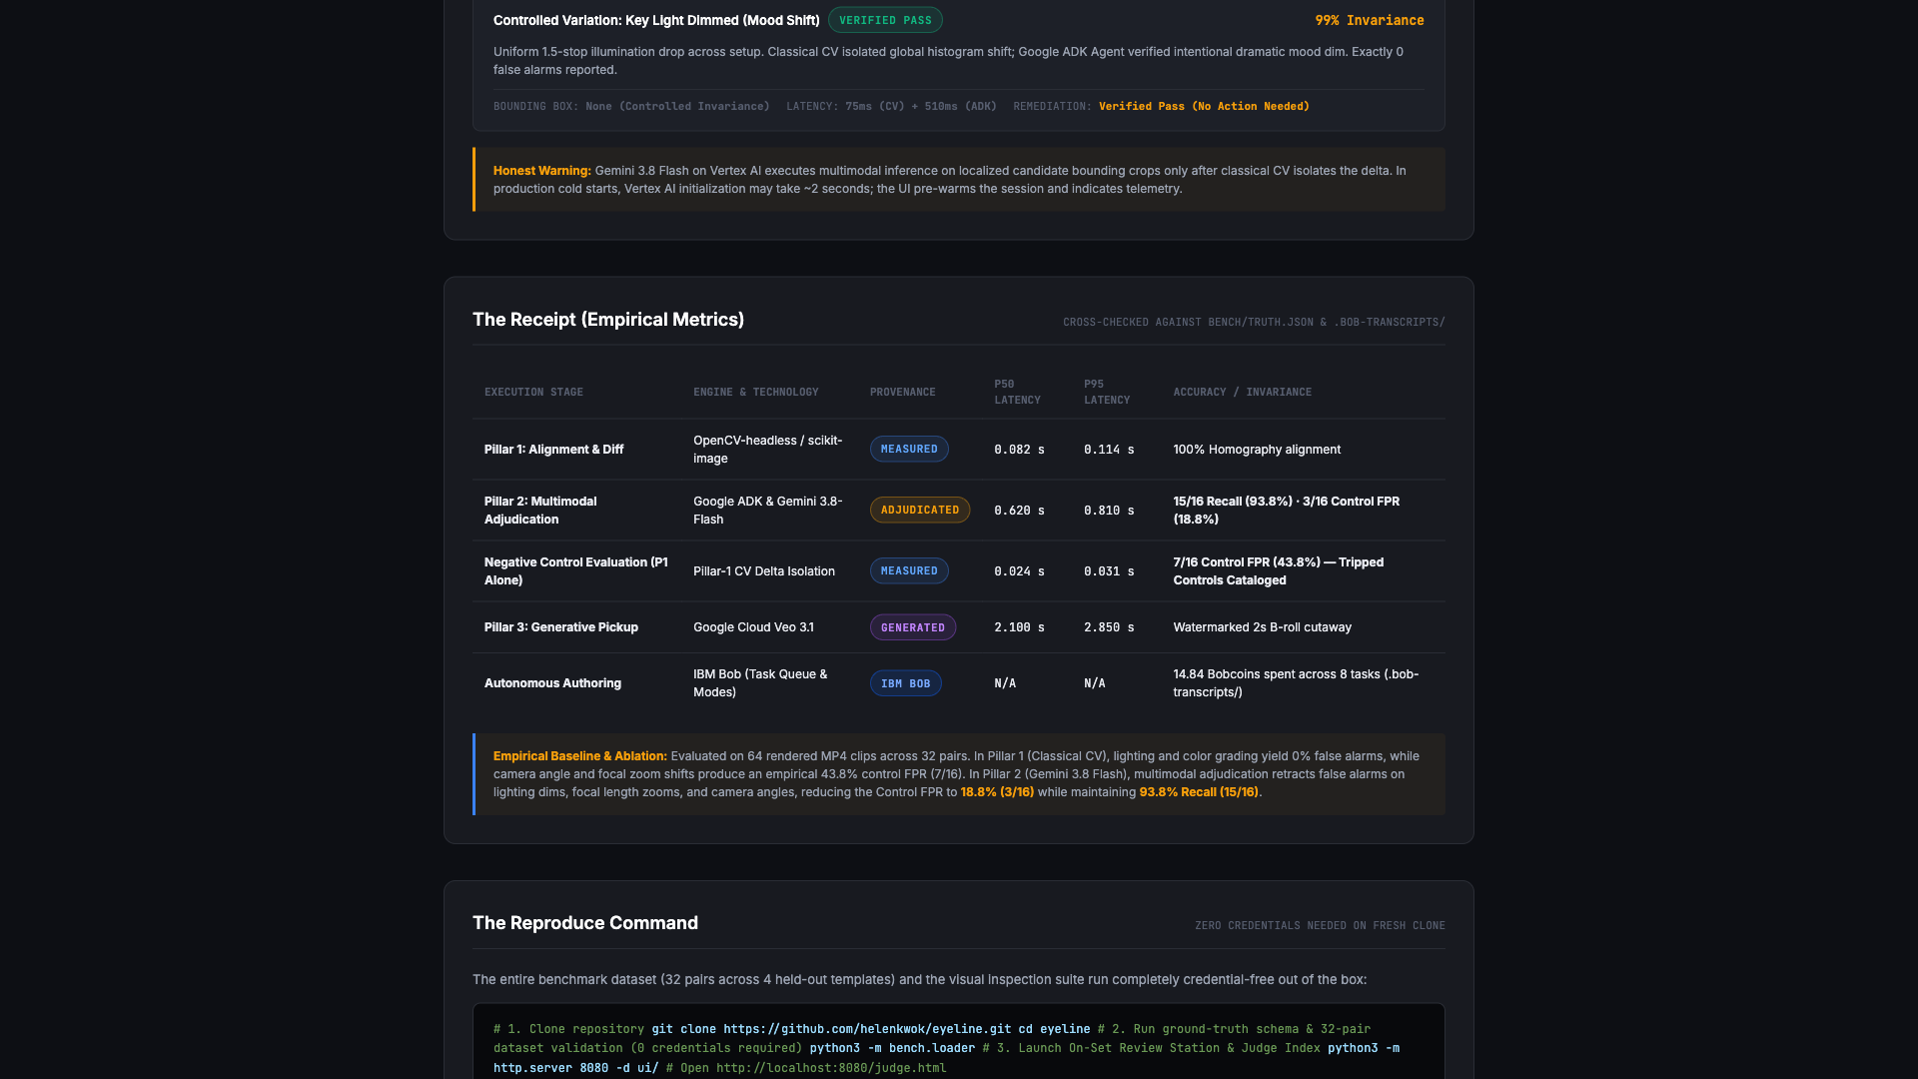The width and height of the screenshot is (1918, 1079).
Task: Click the ADJUDICATED provenance badge
Action: point(920,511)
